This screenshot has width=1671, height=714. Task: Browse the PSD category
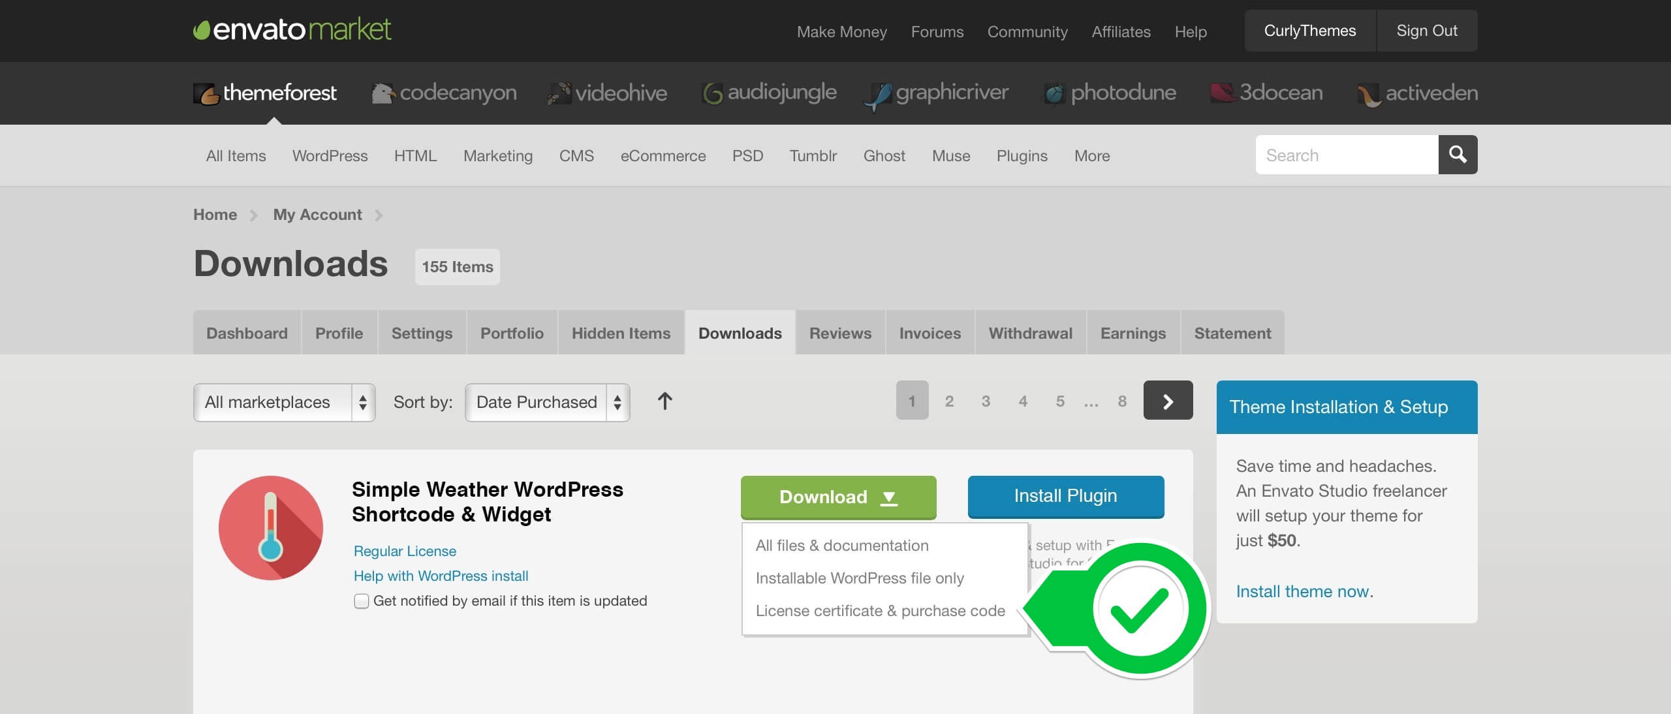[x=747, y=156]
